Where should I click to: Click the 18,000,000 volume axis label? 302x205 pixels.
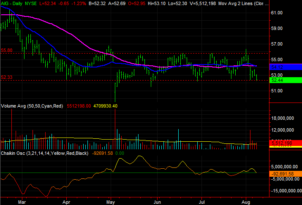coord(283,118)
